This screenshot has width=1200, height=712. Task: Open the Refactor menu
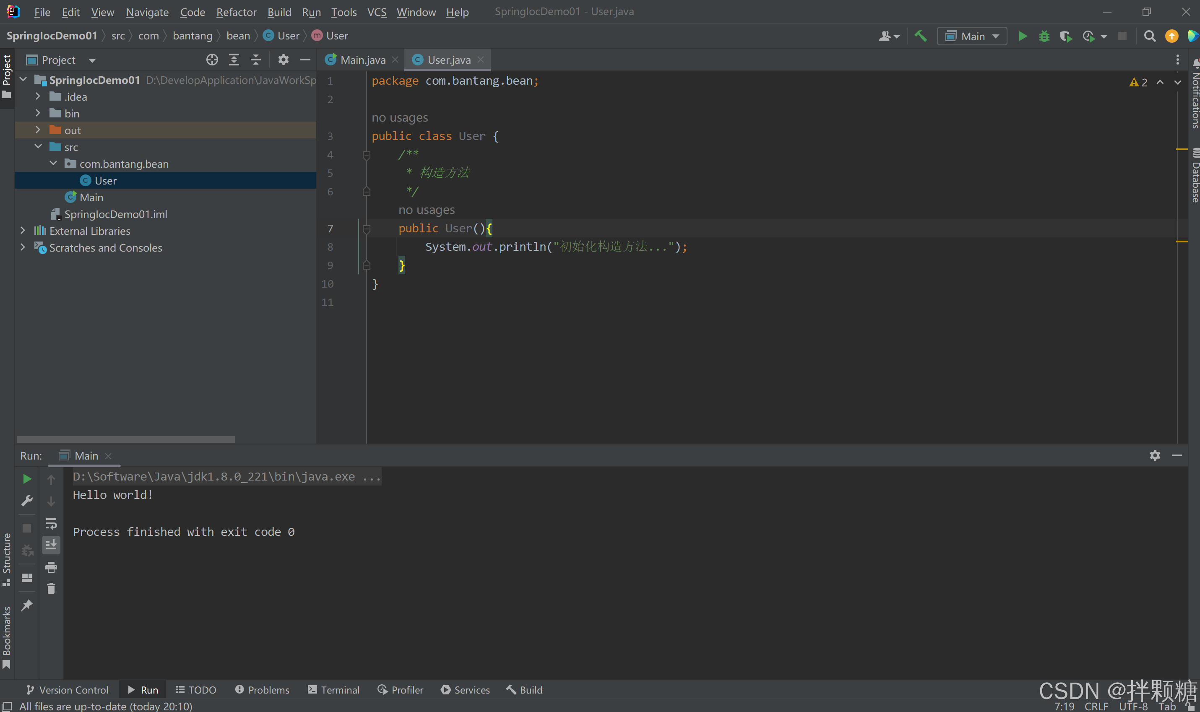click(236, 12)
